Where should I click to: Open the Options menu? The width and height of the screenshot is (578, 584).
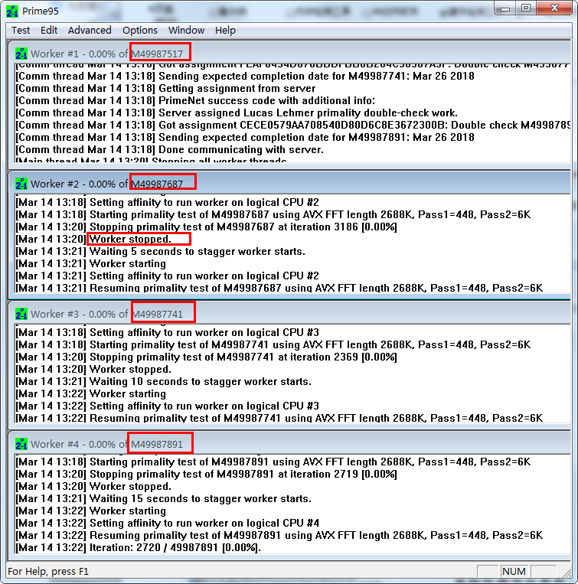point(139,30)
